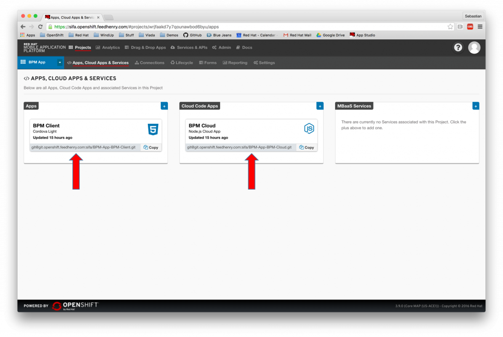Open the Analytics menu
This screenshot has height=337, width=503.
[108, 48]
